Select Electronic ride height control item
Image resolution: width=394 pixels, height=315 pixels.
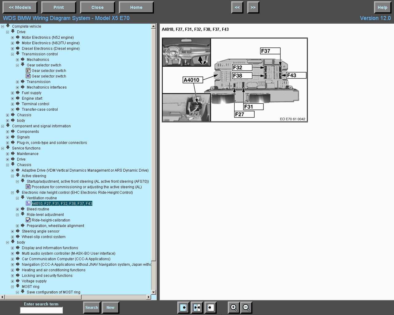click(77, 193)
